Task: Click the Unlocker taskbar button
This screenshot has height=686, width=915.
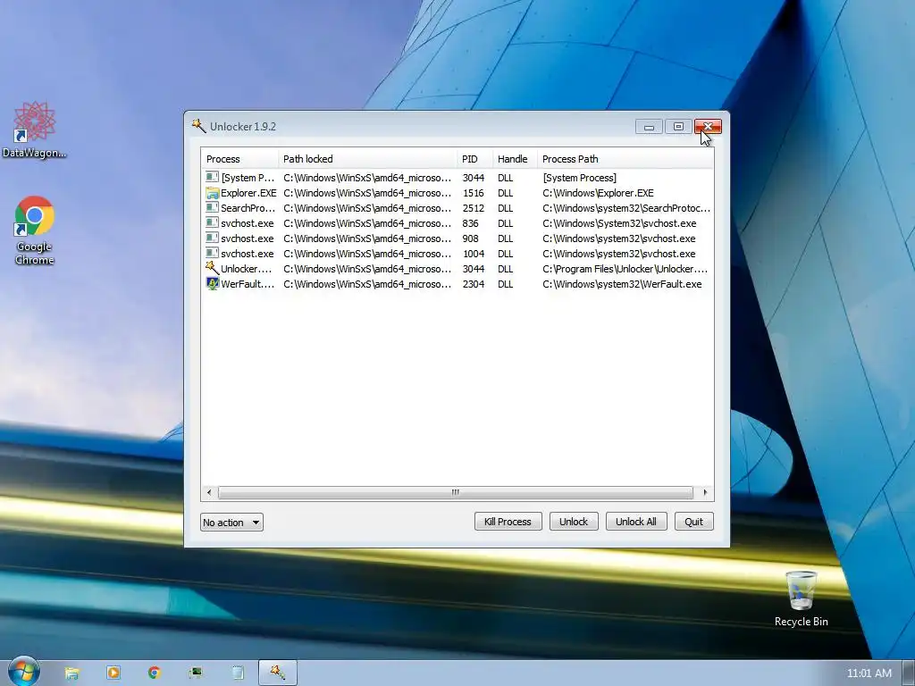Action: point(278,673)
